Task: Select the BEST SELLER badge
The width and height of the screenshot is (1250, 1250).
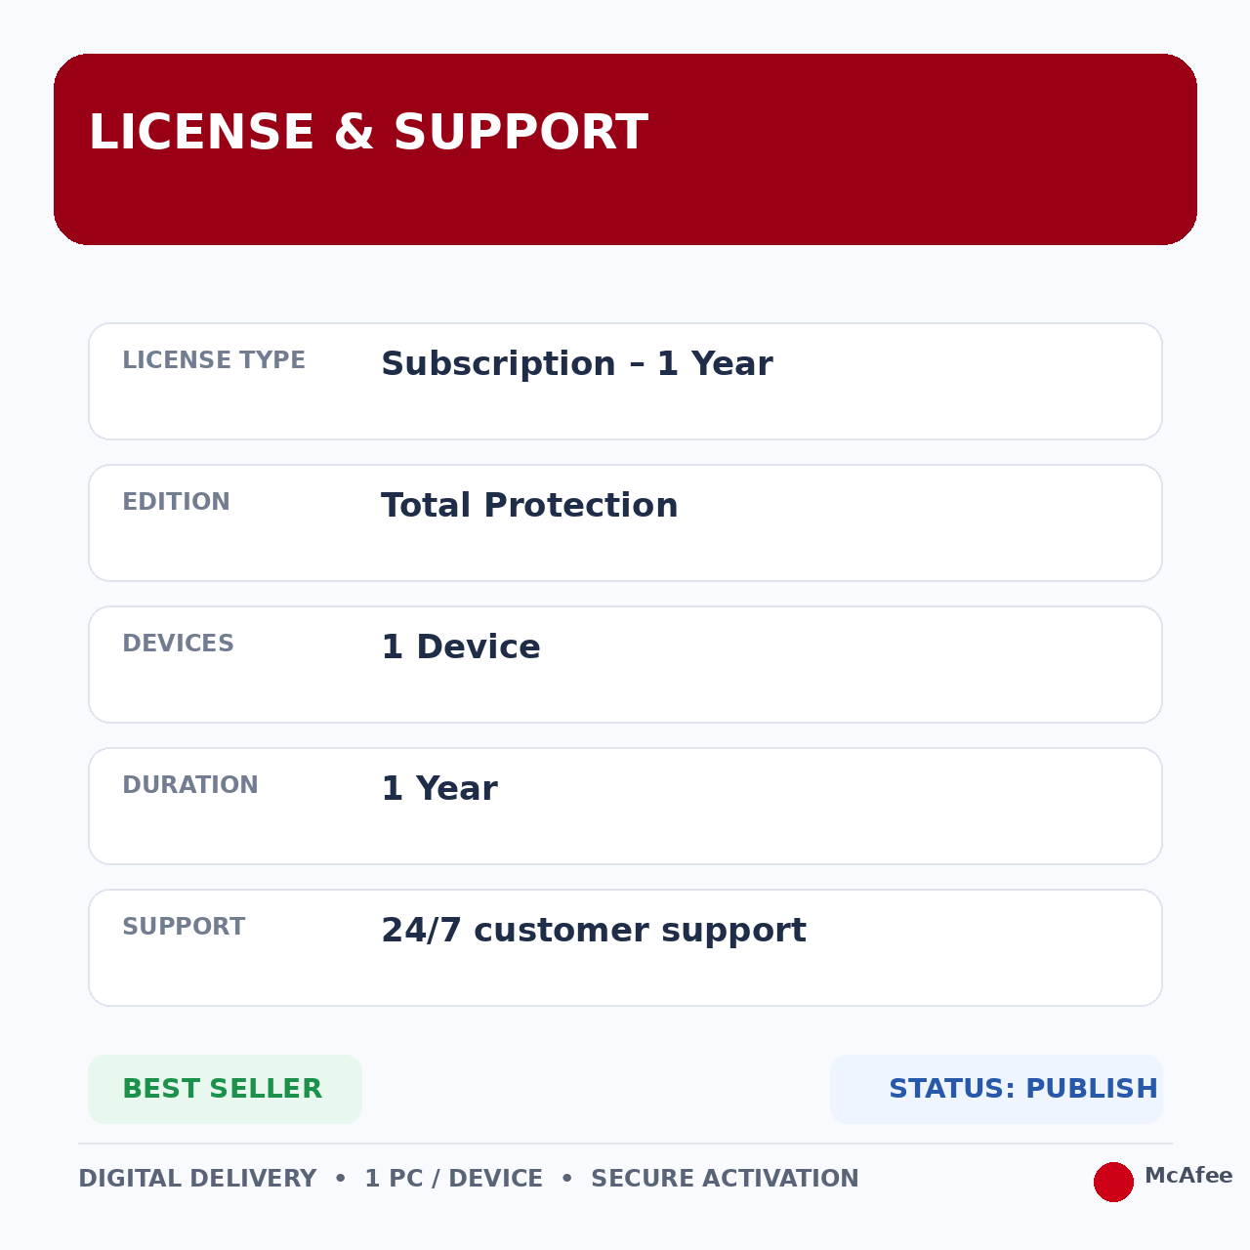Action: 225,1089
